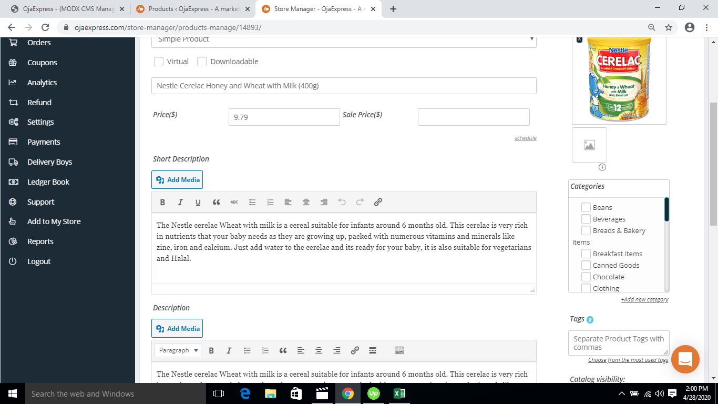The width and height of the screenshot is (718, 404).
Task: Insert Read More tag in Description
Action: point(373,350)
